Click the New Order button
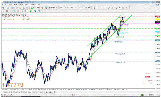 [36, 8]
